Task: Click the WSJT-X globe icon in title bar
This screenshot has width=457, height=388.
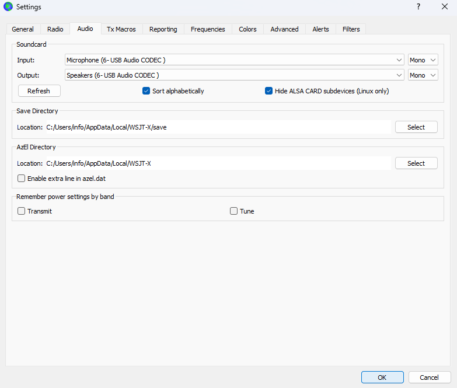Action: click(8, 7)
